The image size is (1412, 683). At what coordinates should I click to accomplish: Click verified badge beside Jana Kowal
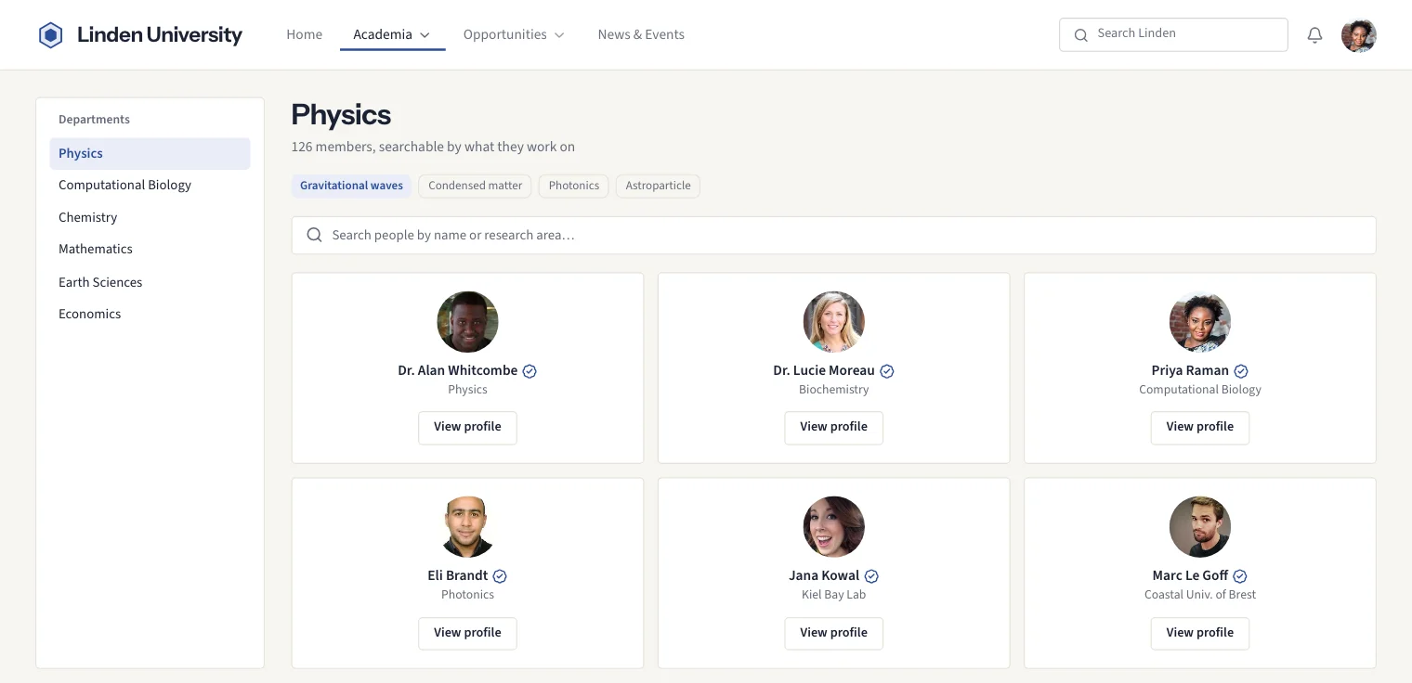(871, 576)
